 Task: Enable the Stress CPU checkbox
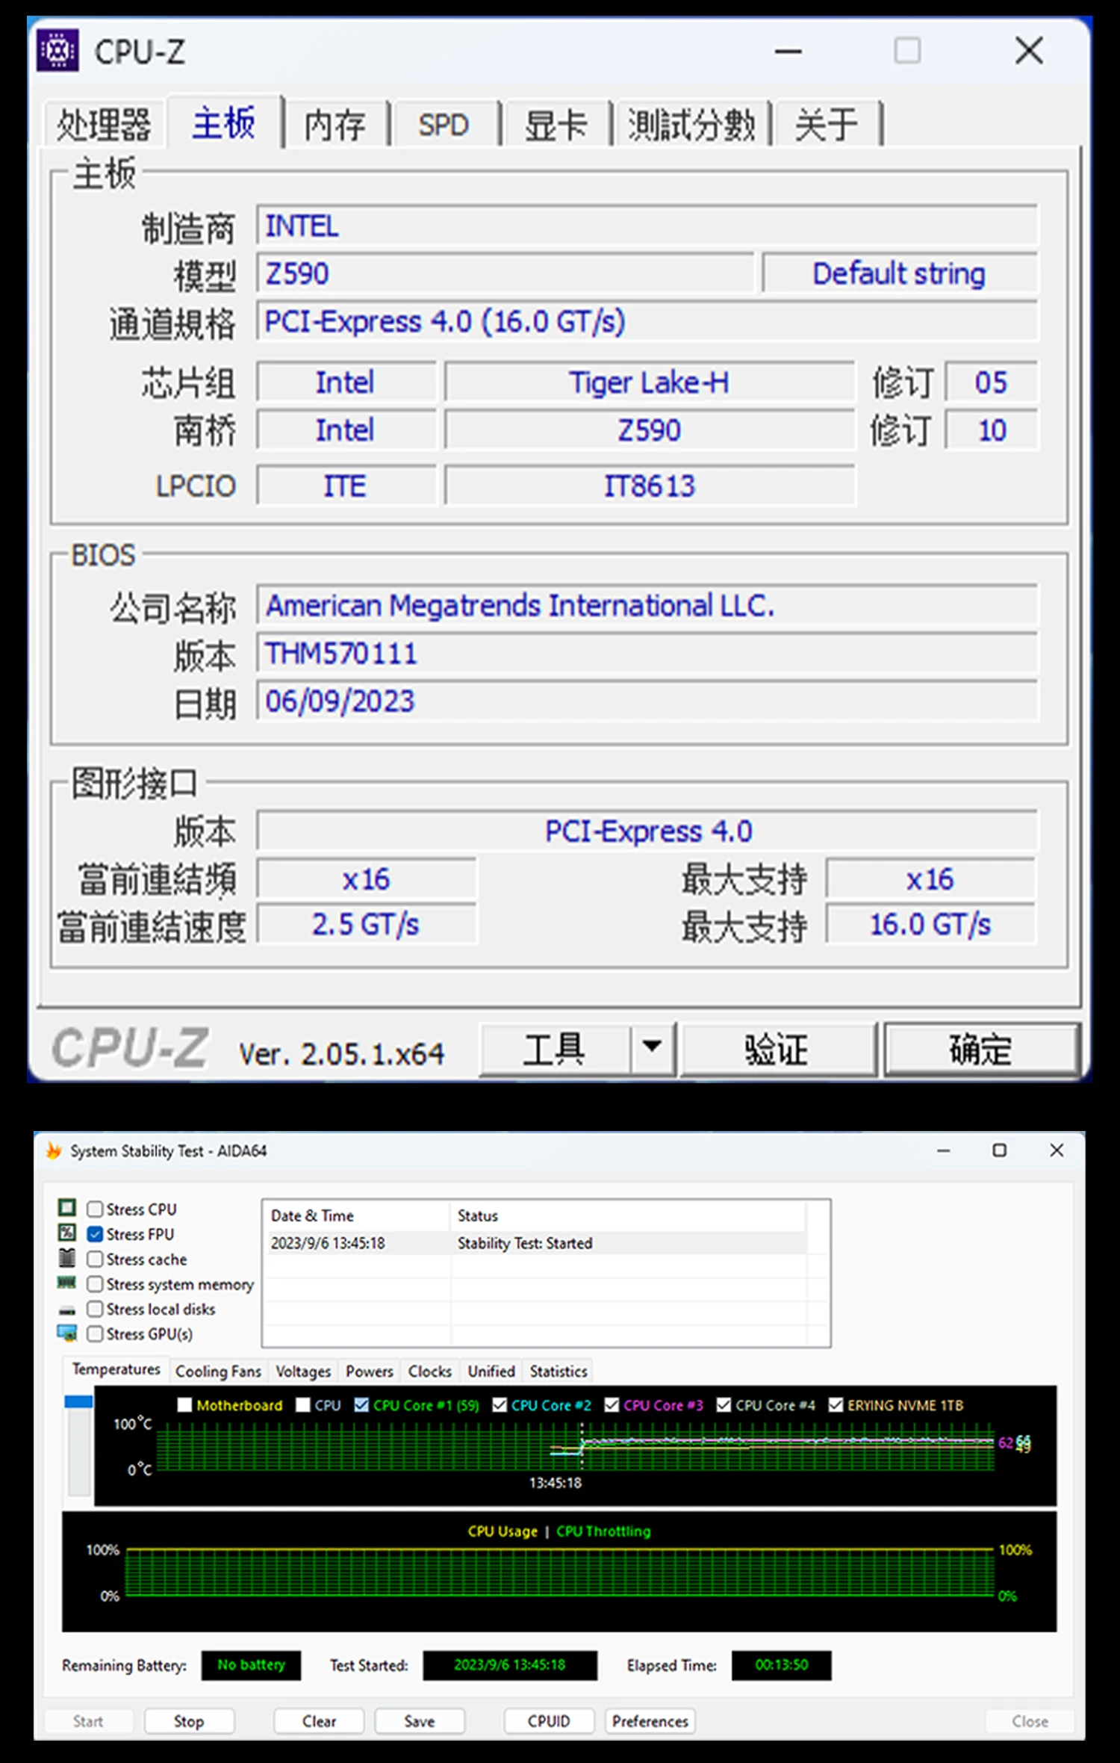tap(95, 1209)
